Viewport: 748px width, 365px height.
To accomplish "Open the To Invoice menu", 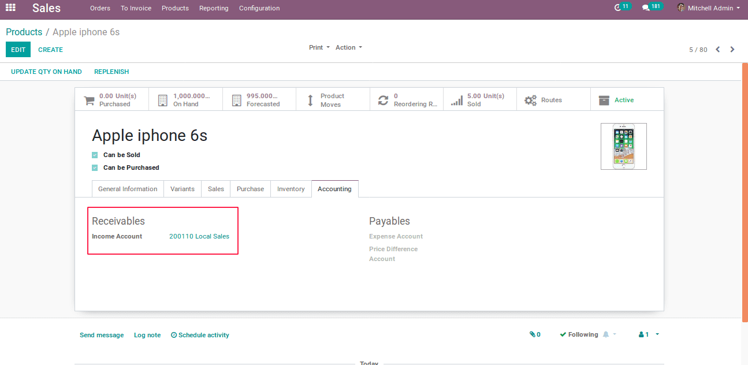I will point(136,8).
